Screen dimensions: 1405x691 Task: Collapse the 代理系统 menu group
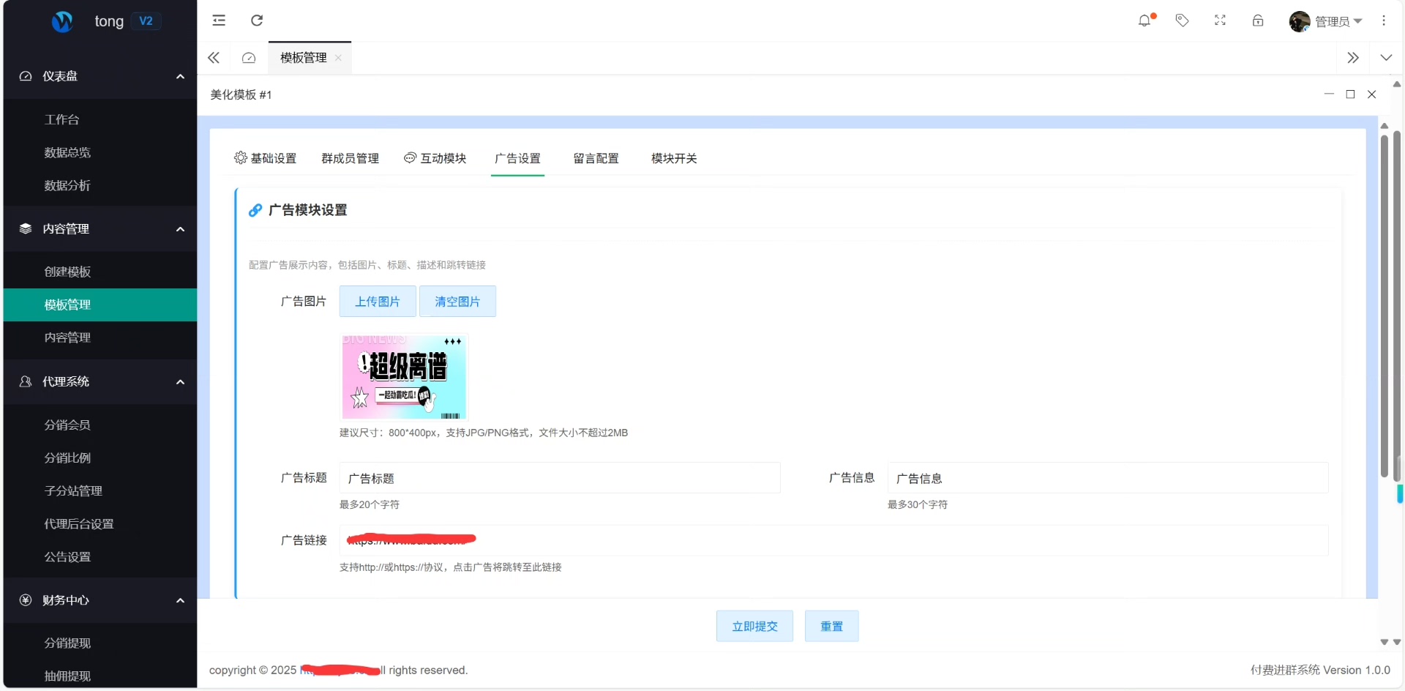click(x=180, y=381)
